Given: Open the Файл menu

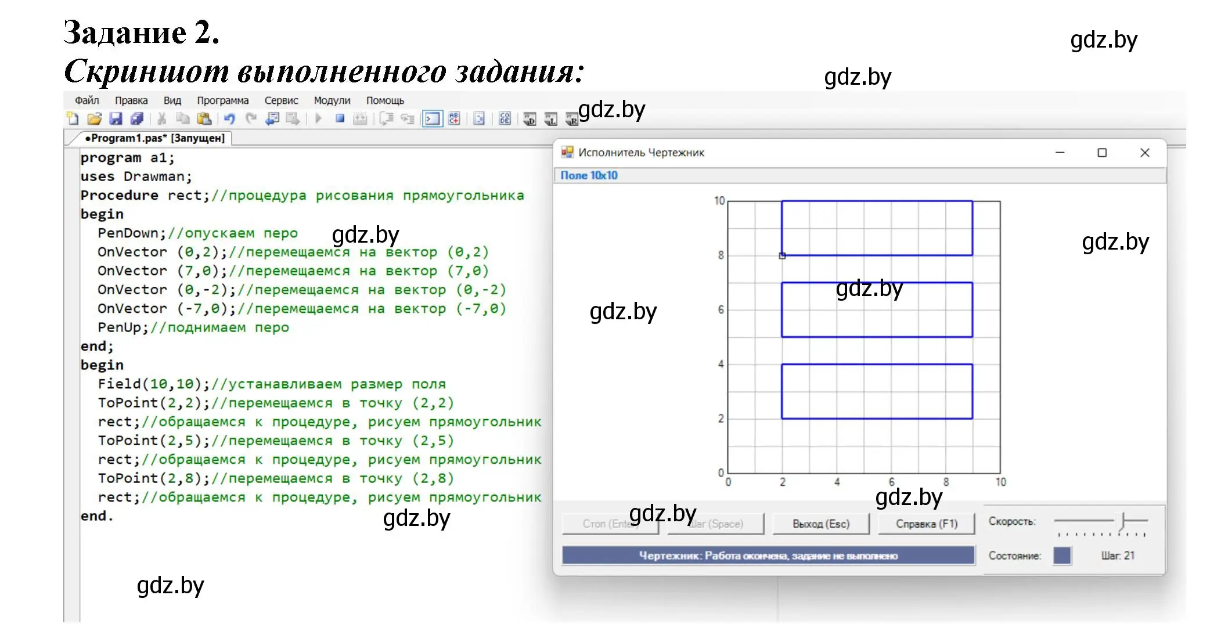Looking at the screenshot, I should point(87,100).
